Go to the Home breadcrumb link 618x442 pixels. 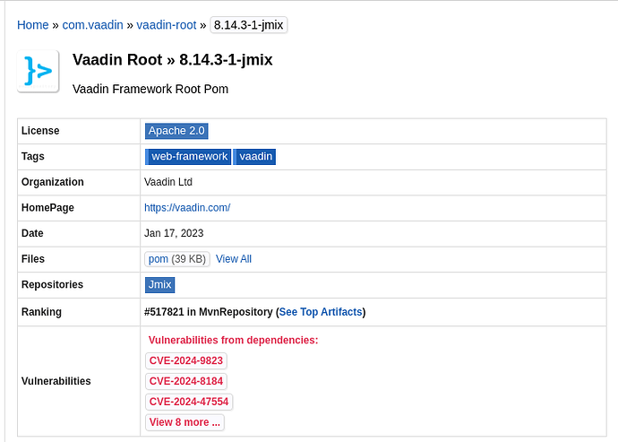tap(33, 25)
